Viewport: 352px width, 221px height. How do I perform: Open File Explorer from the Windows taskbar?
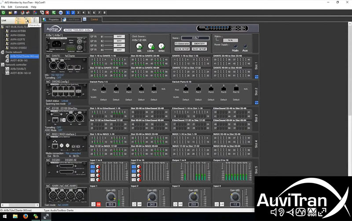15,216
